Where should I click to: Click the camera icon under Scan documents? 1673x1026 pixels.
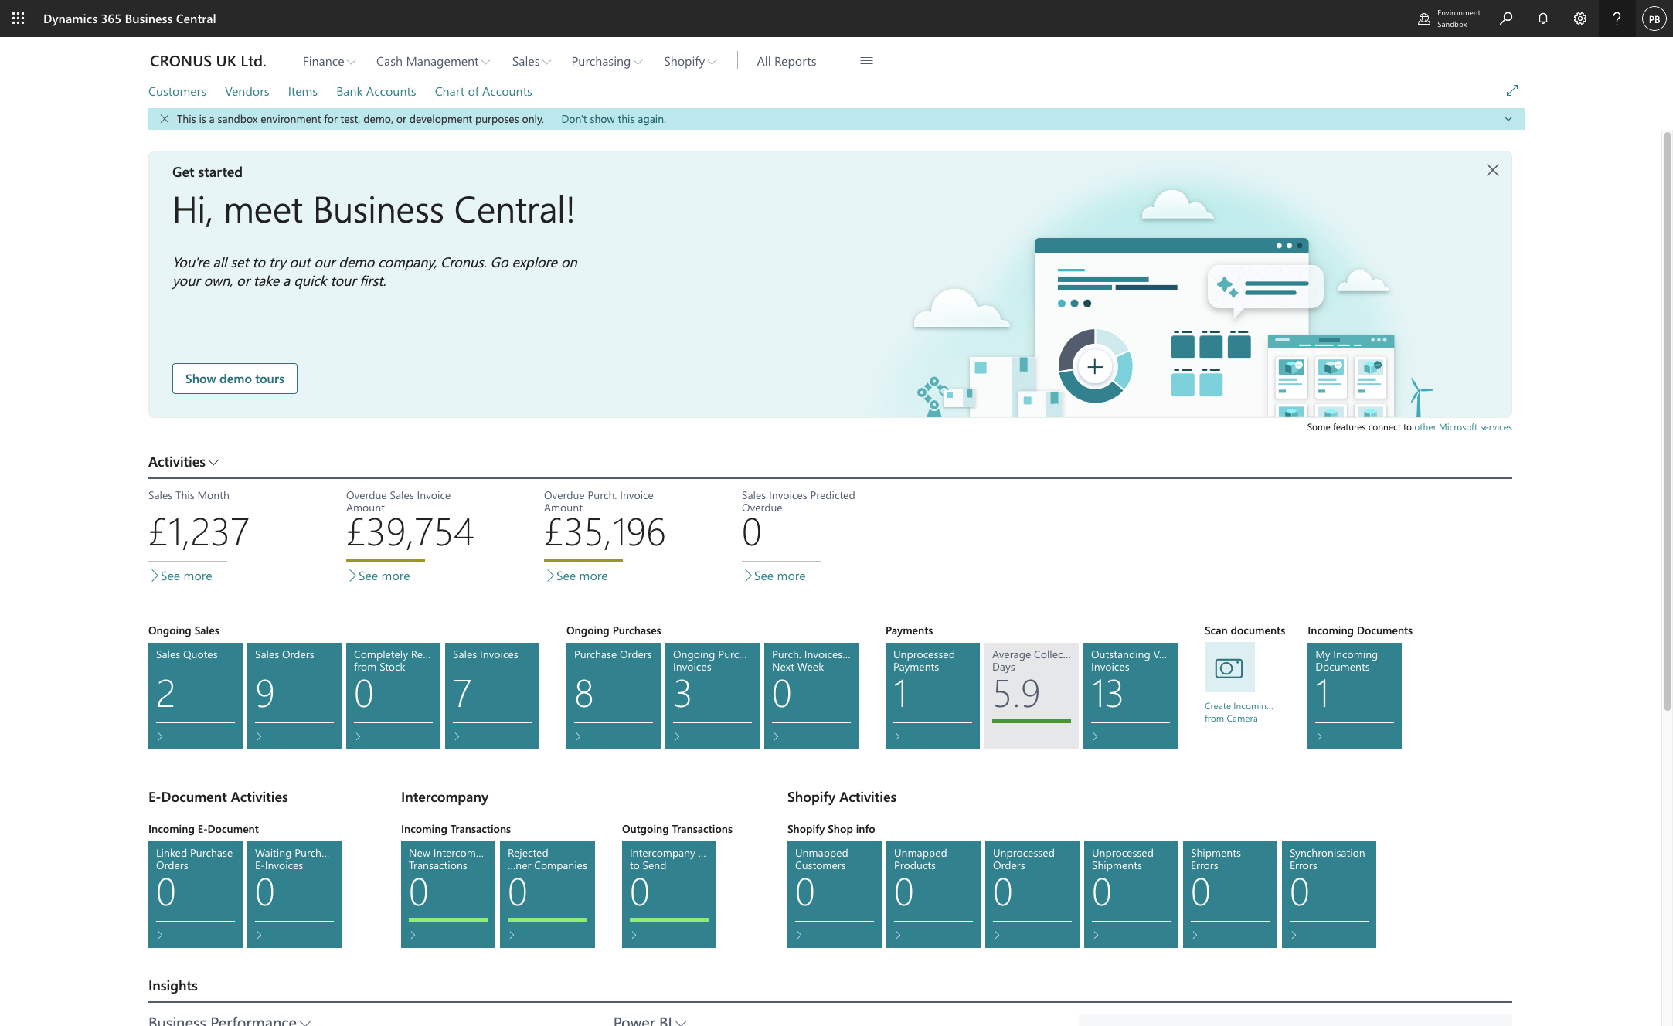[x=1229, y=668]
